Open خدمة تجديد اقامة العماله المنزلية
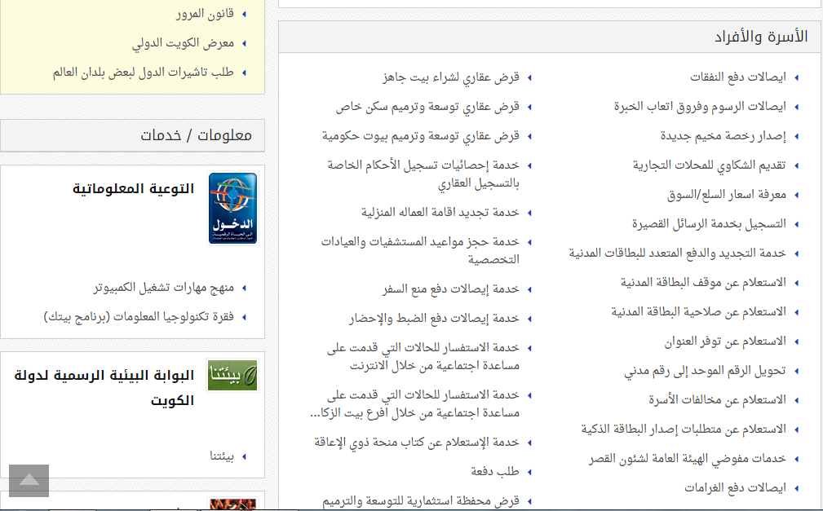 440,212
